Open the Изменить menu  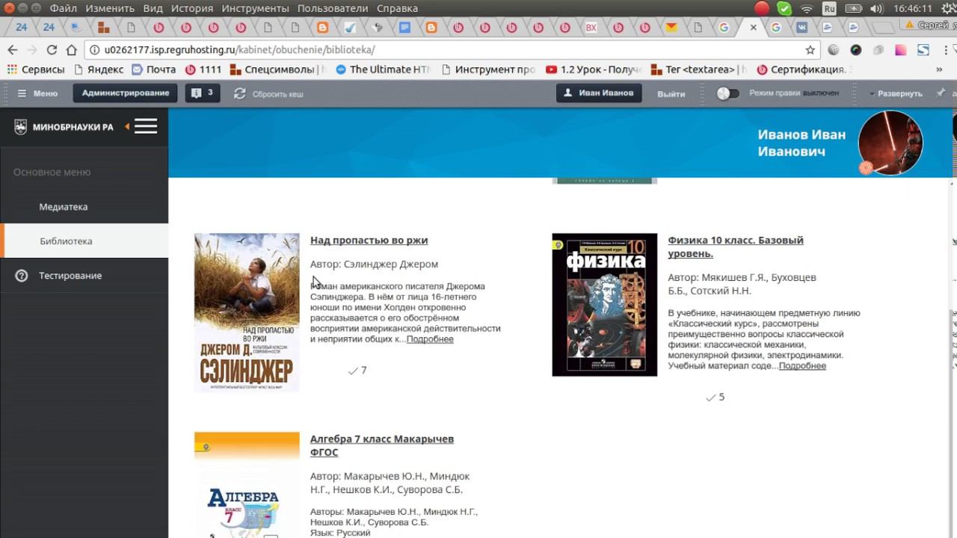[x=110, y=8]
